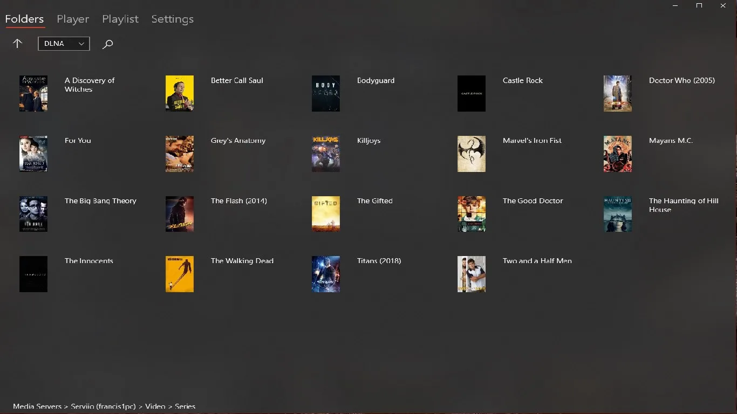Open the Settings tab
This screenshot has width=737, height=414.
[172, 19]
